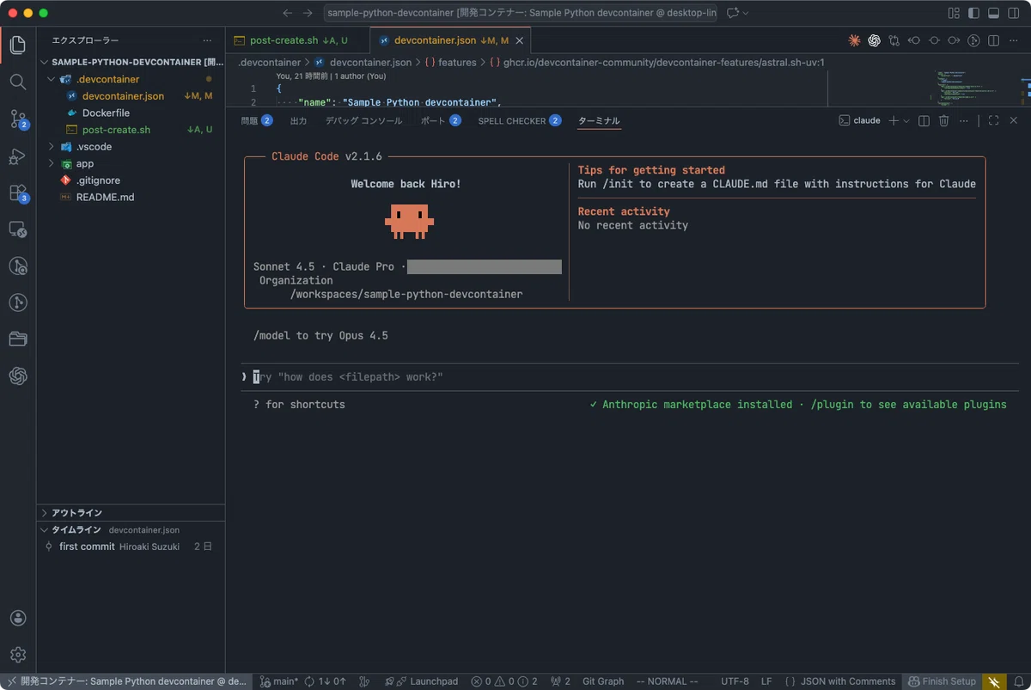
Task: Click Finish Setup in status bar
Action: tap(943, 681)
